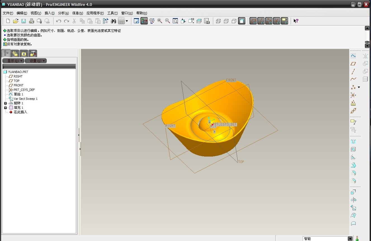The image size is (371, 241).
Task: Open the 视图 menu
Action: pos(36,13)
